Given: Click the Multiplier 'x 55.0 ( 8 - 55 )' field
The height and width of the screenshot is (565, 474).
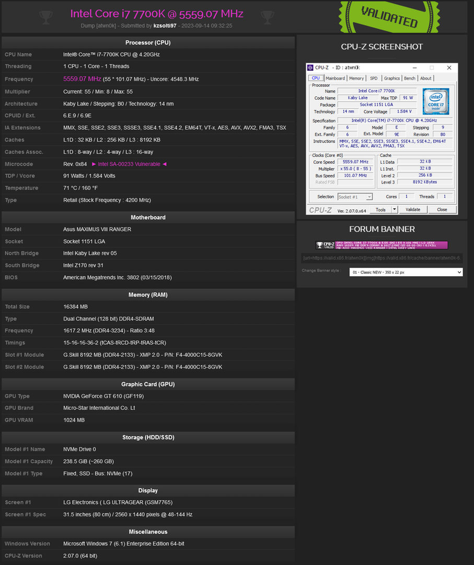Looking at the screenshot, I should (355, 168).
